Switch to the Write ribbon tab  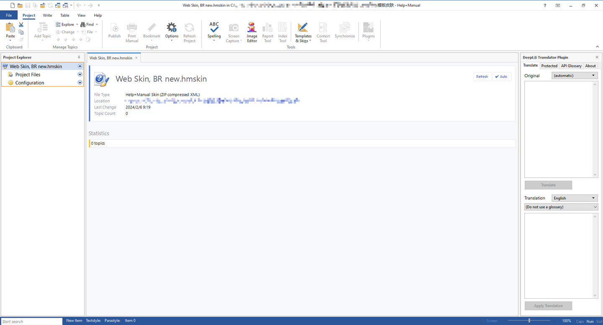(x=47, y=15)
